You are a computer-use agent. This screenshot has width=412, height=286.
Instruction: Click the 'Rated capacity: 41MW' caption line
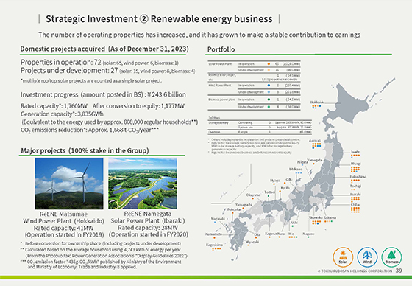(x=63, y=228)
